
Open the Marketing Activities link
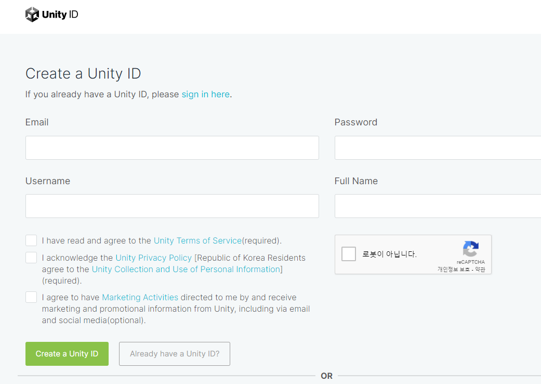(x=140, y=297)
